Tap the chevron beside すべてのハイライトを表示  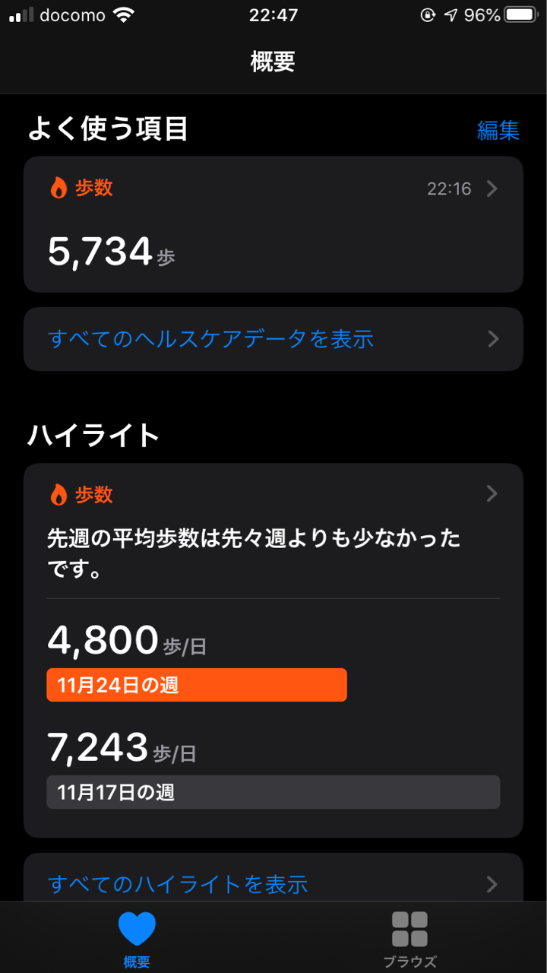pyautogui.click(x=492, y=884)
